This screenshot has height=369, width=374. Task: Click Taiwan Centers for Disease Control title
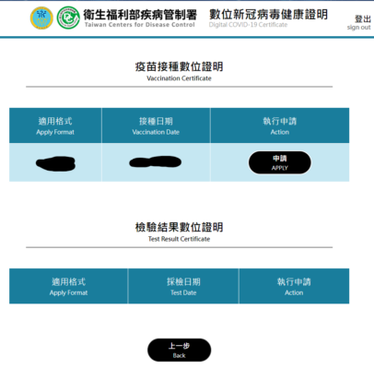click(140, 25)
